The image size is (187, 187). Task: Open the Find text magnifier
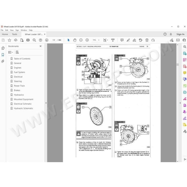click(34, 40)
